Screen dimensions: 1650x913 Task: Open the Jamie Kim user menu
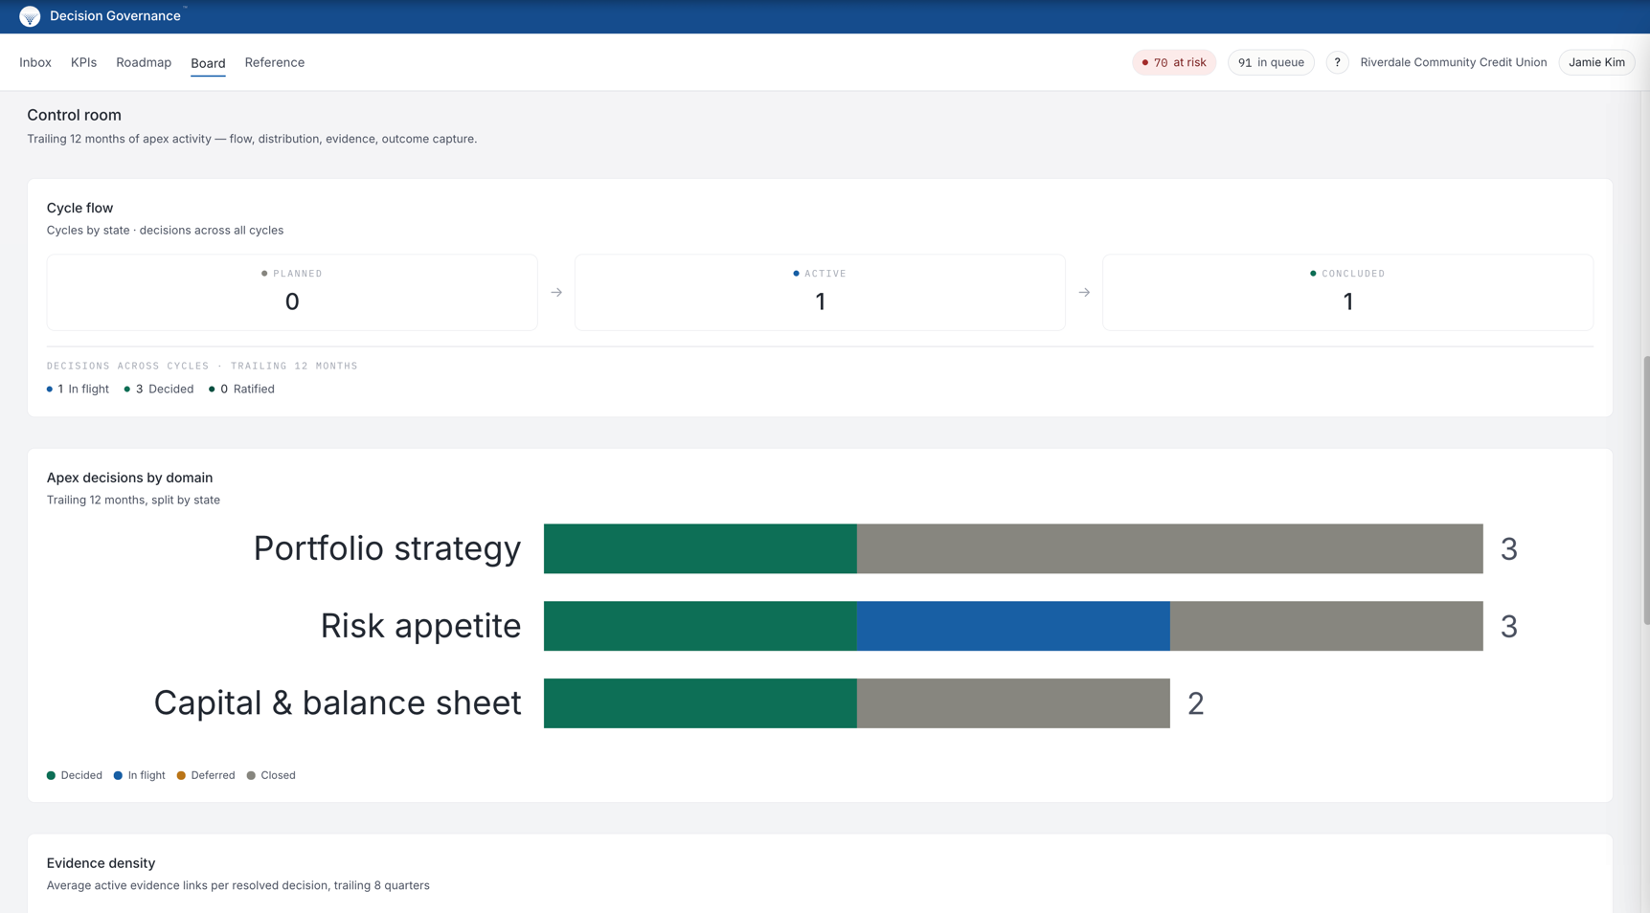pos(1596,62)
